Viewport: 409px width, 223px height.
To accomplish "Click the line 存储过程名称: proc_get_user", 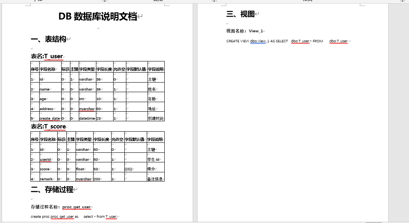I will 61,207.
